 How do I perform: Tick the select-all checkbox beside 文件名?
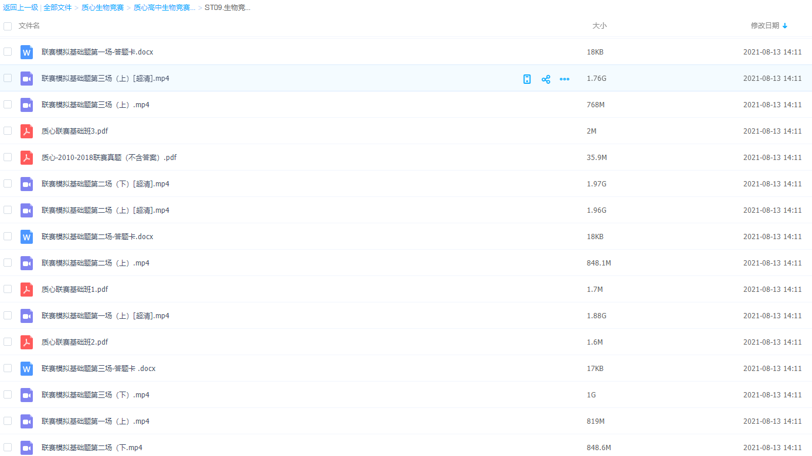8,26
